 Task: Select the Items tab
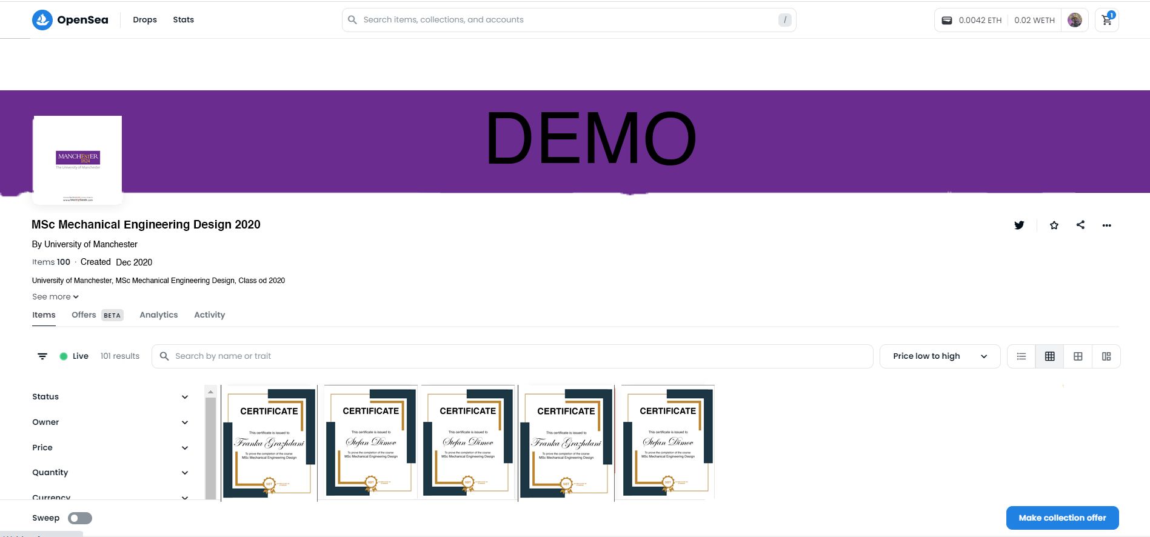(44, 315)
